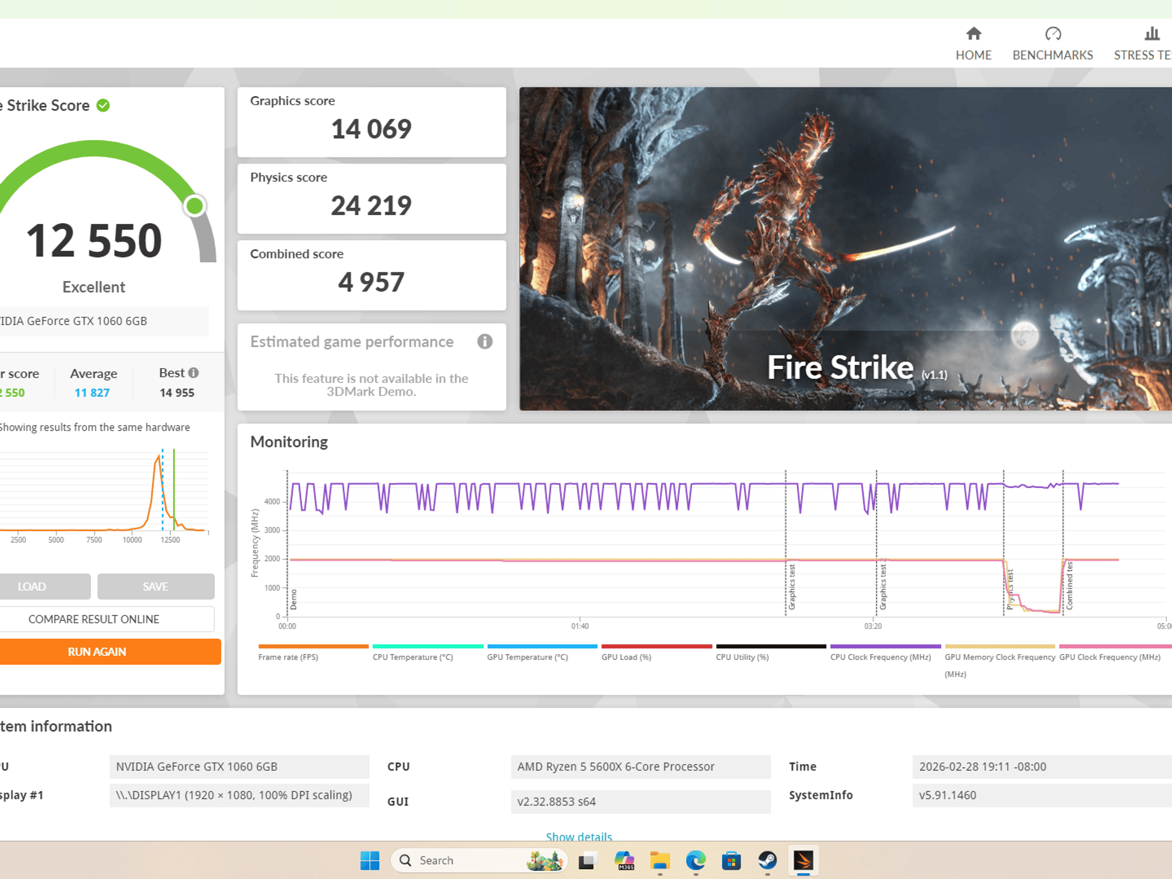Click the Combined score value 4 957
This screenshot has width=1172, height=879.
371,282
